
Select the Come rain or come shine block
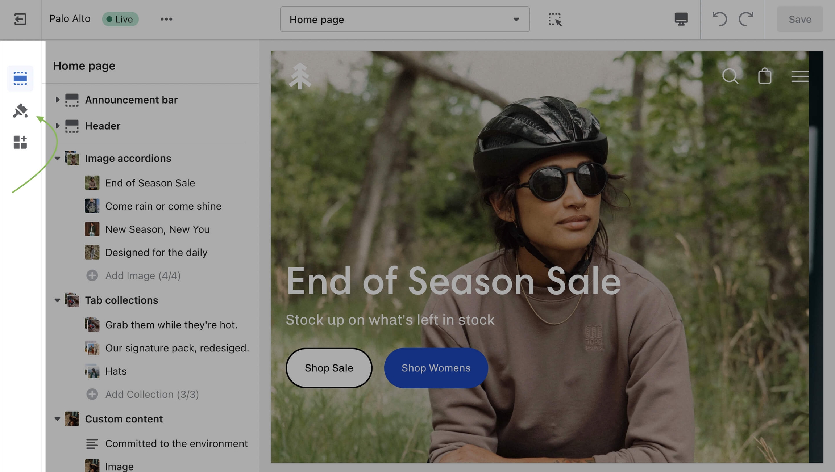tap(163, 206)
